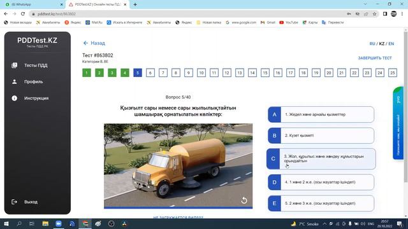Open Тесты ПДД in the sidebar
Screen dimensions: 408x229
tap(36, 66)
